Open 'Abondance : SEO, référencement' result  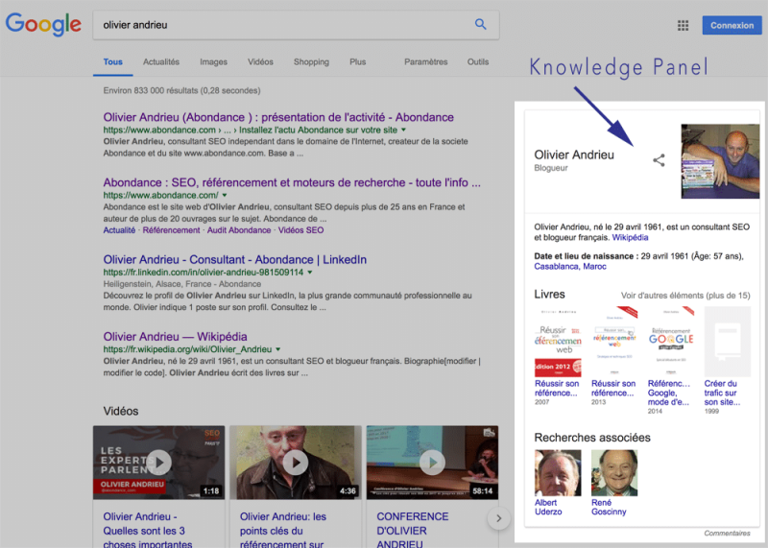pos(292,182)
